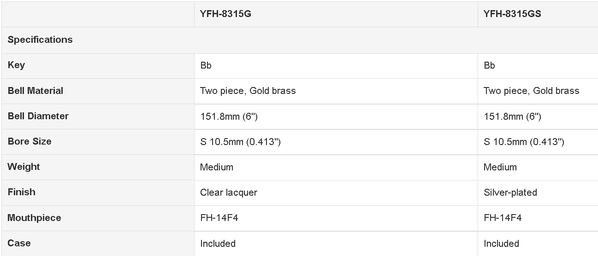Click the Mouthpiece row label
The image size is (598, 256).
point(34,218)
